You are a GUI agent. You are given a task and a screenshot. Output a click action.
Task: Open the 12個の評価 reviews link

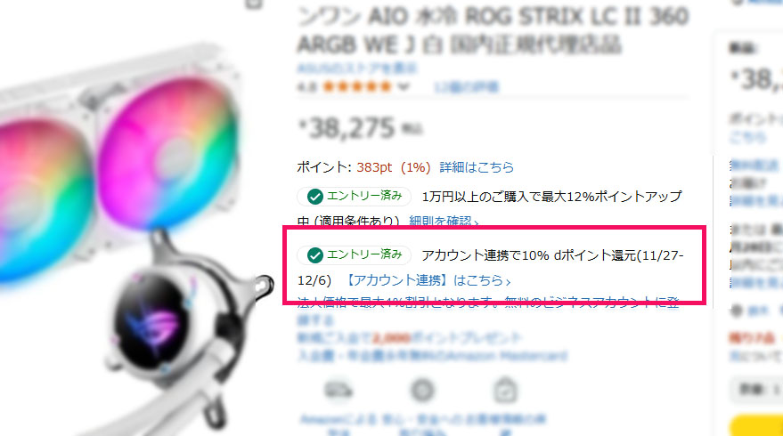point(466,87)
